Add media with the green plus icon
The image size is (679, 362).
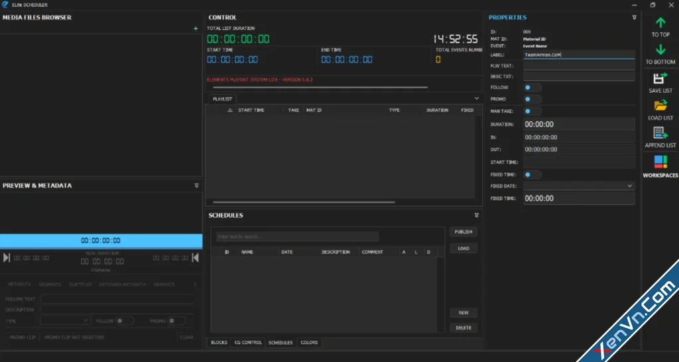coord(196,29)
